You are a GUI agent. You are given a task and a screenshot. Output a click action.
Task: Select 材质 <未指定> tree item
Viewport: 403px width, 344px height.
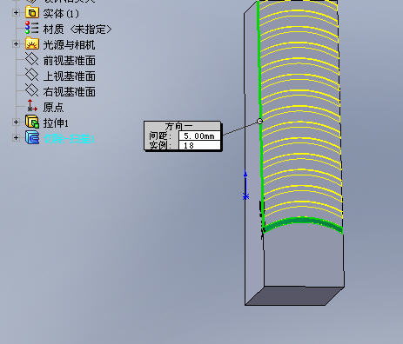pyautogui.click(x=77, y=30)
